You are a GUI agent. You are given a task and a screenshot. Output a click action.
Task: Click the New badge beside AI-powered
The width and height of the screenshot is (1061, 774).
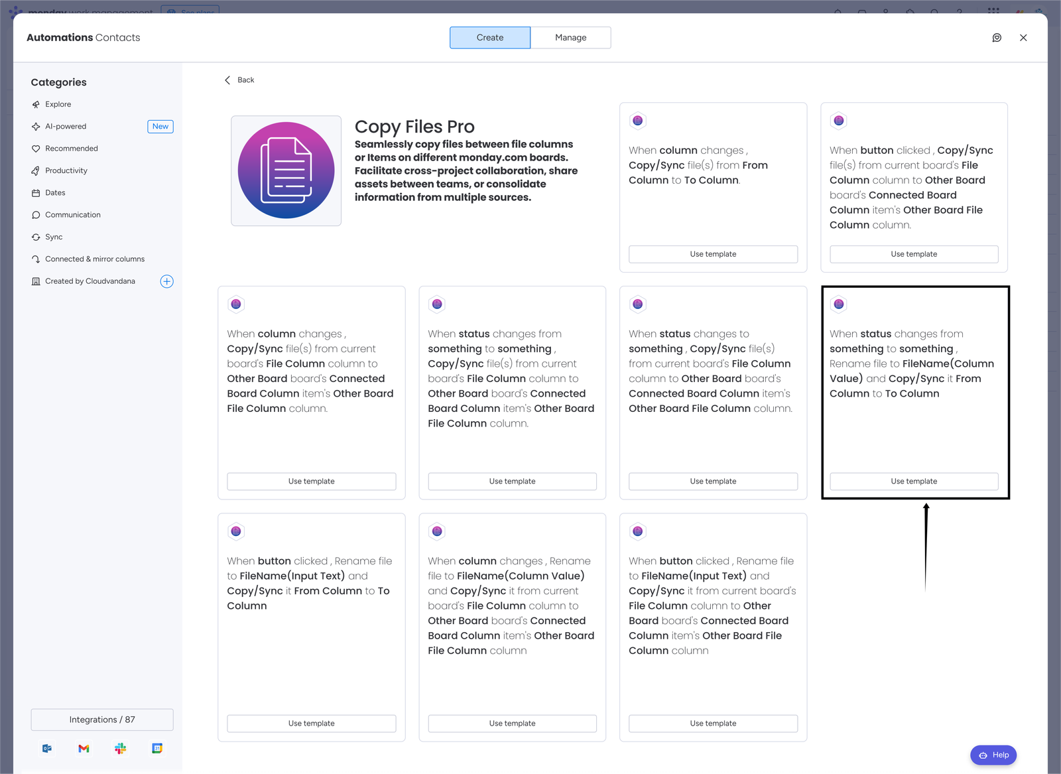click(160, 127)
